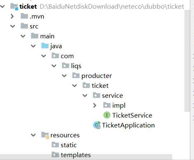This screenshot has height=160, width=194.
Task: Click the ticket module folder icon
Action: tap(14, 7)
